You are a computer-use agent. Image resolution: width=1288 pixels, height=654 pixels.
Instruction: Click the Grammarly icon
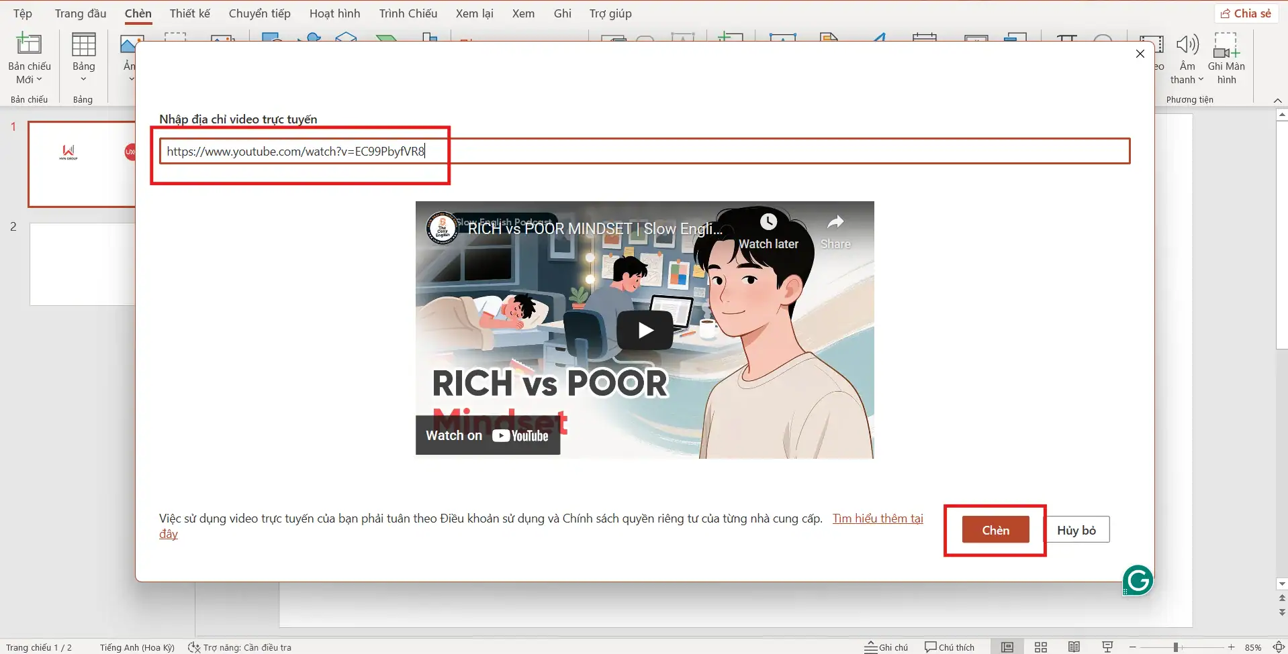tap(1137, 580)
